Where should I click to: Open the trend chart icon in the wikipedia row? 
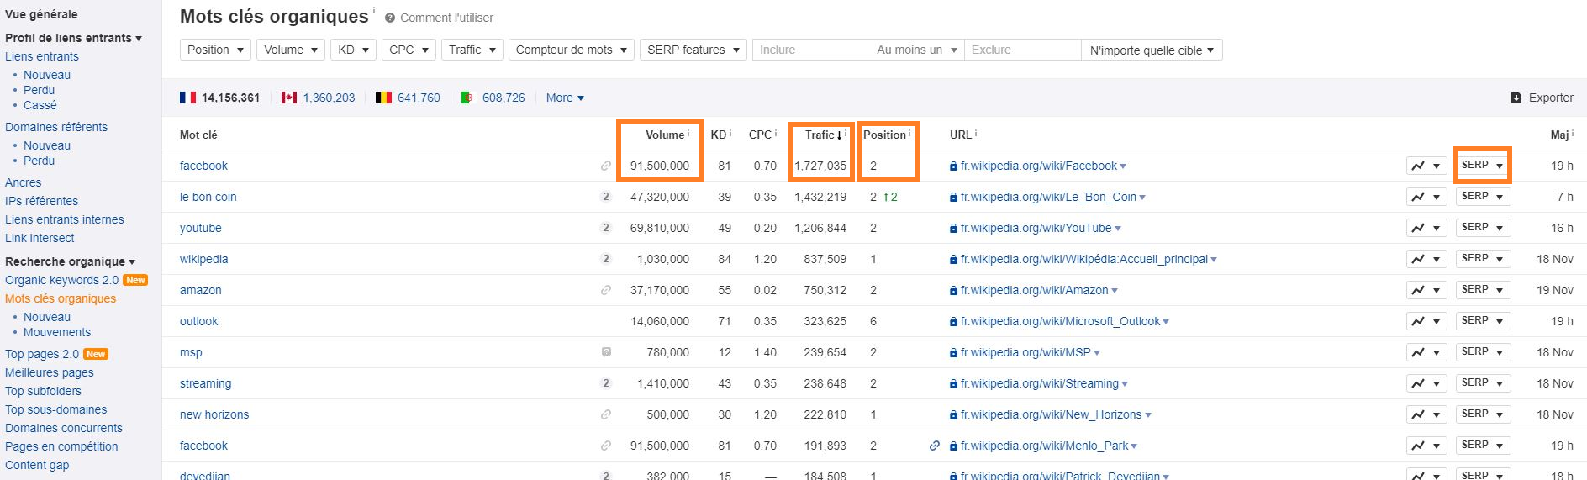1426,259
